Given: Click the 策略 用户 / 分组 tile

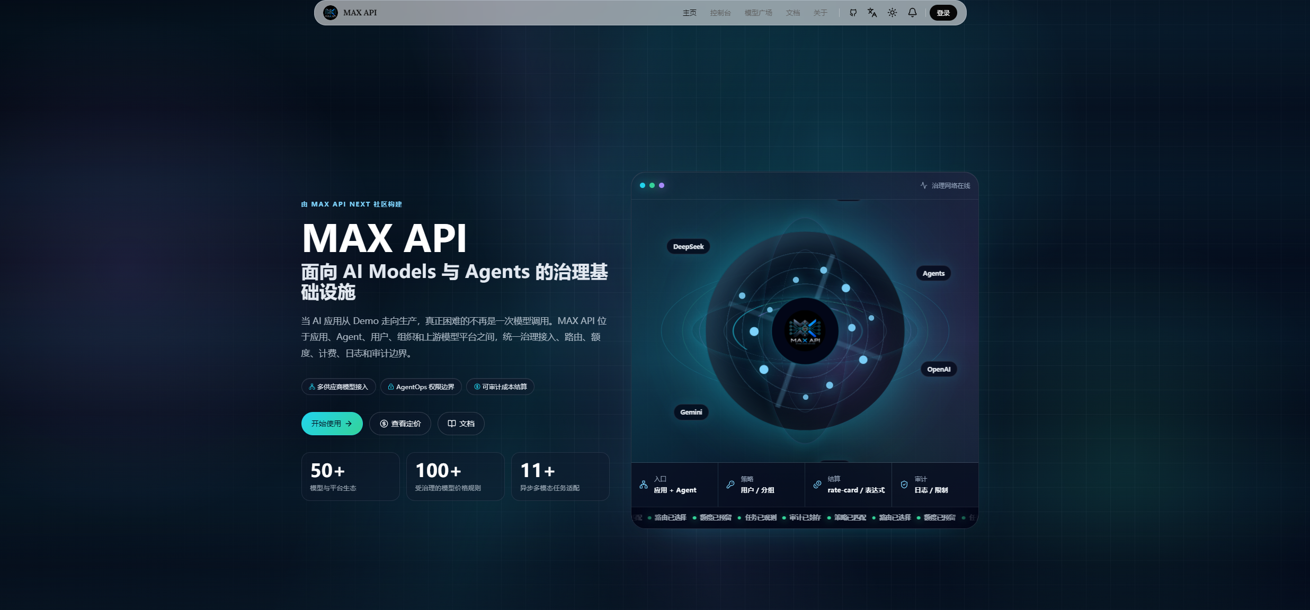Looking at the screenshot, I should click(x=762, y=485).
